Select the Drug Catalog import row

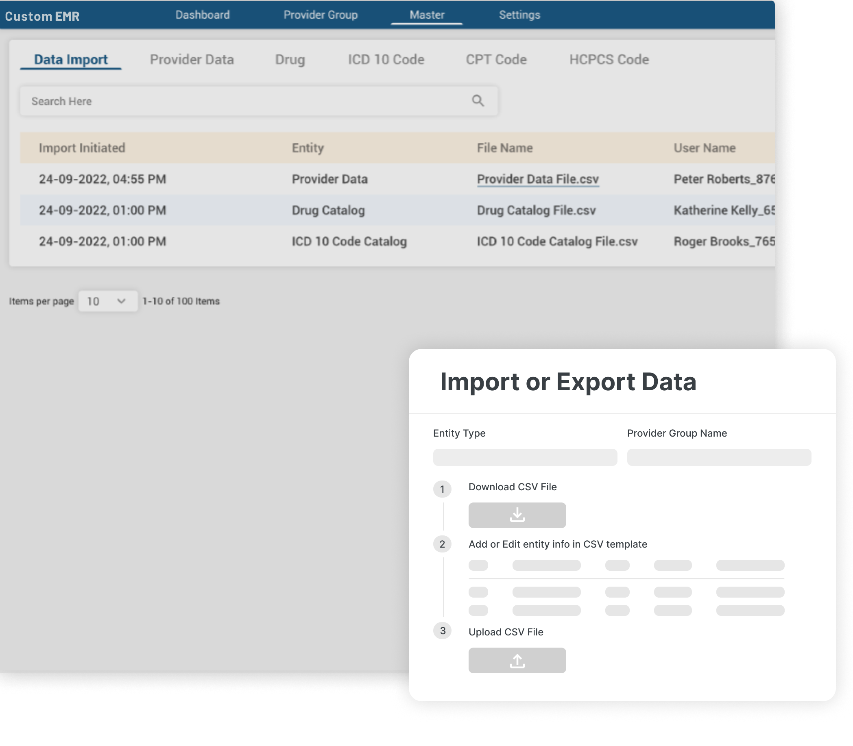pos(328,210)
